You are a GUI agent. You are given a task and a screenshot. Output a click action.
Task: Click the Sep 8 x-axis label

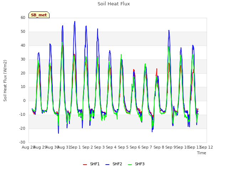[x=159, y=147]
